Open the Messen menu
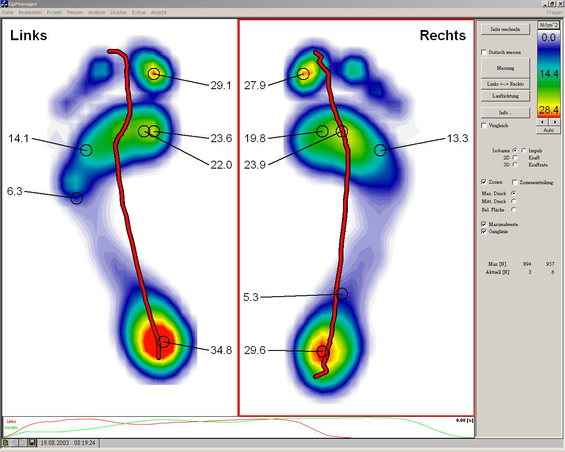565x452 pixels. [75, 12]
